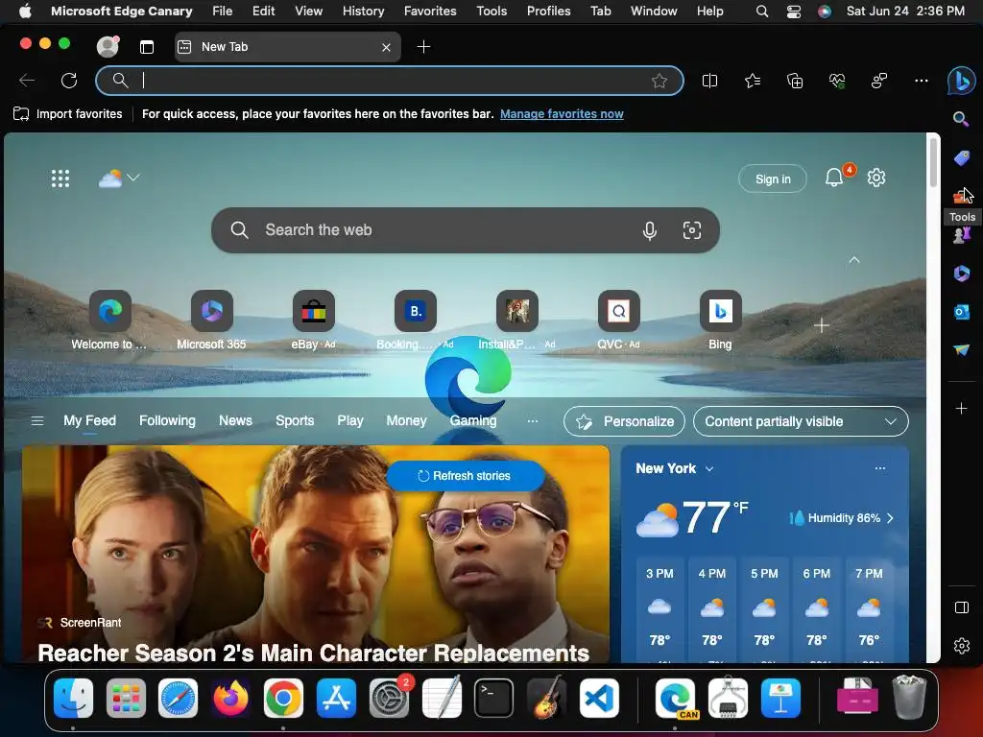Click the back arrow button
The width and height of the screenshot is (983, 737).
point(27,81)
